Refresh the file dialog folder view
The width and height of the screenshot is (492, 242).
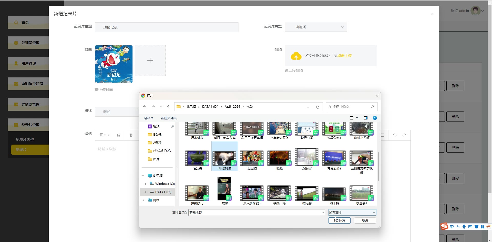[x=317, y=107]
